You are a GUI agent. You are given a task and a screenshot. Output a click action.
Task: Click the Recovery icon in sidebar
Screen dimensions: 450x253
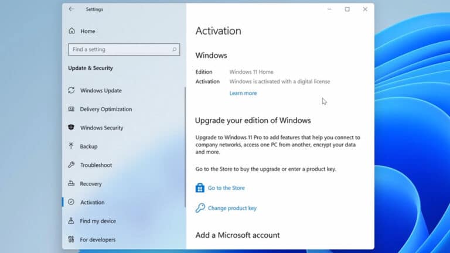point(71,184)
